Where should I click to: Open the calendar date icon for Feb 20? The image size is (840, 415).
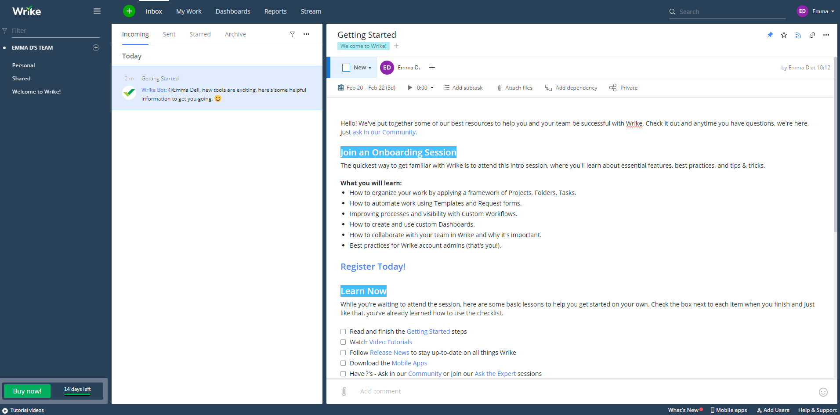coord(341,88)
